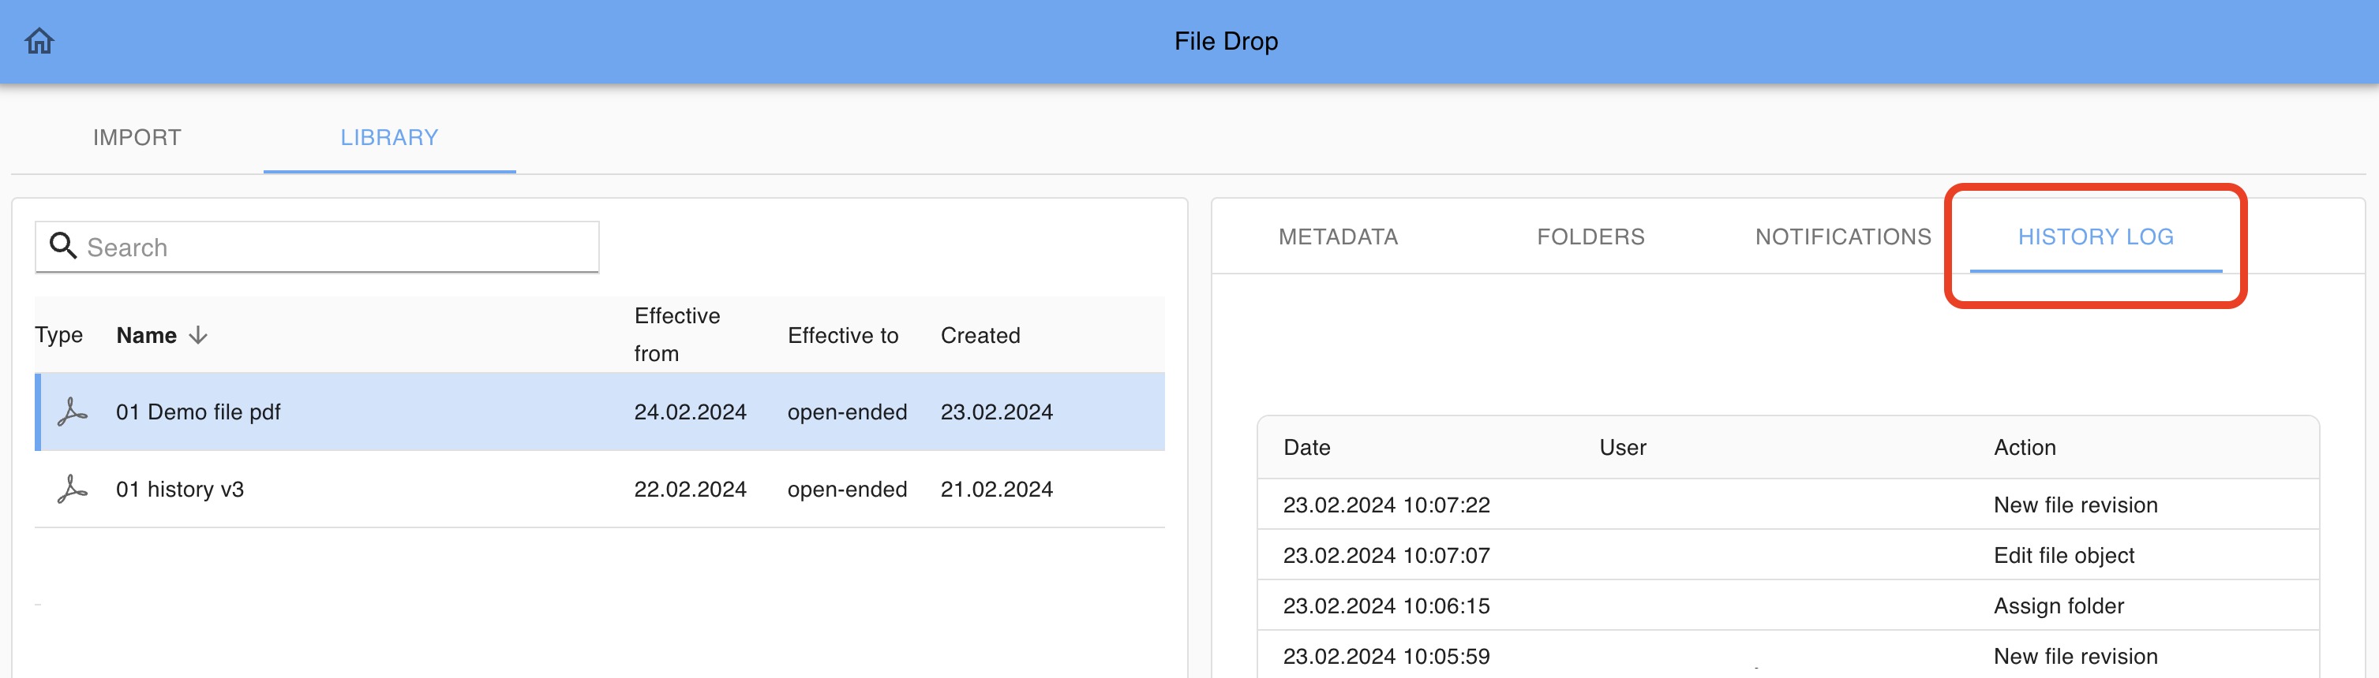Click PDF icon for 01 Demo file
The image size is (2379, 678).
point(72,412)
